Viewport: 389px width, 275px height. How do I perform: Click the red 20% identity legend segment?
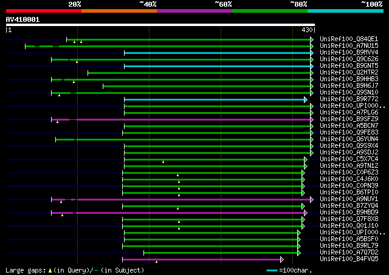(44, 11)
